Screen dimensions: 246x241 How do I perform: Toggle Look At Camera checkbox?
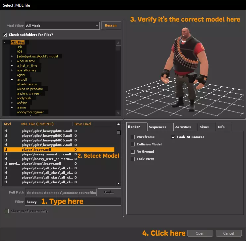click(x=173, y=137)
